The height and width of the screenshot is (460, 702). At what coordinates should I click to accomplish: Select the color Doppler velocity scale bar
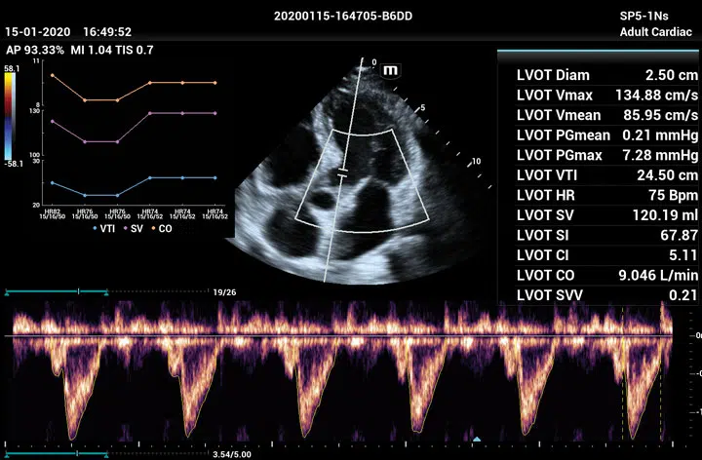(x=9, y=118)
